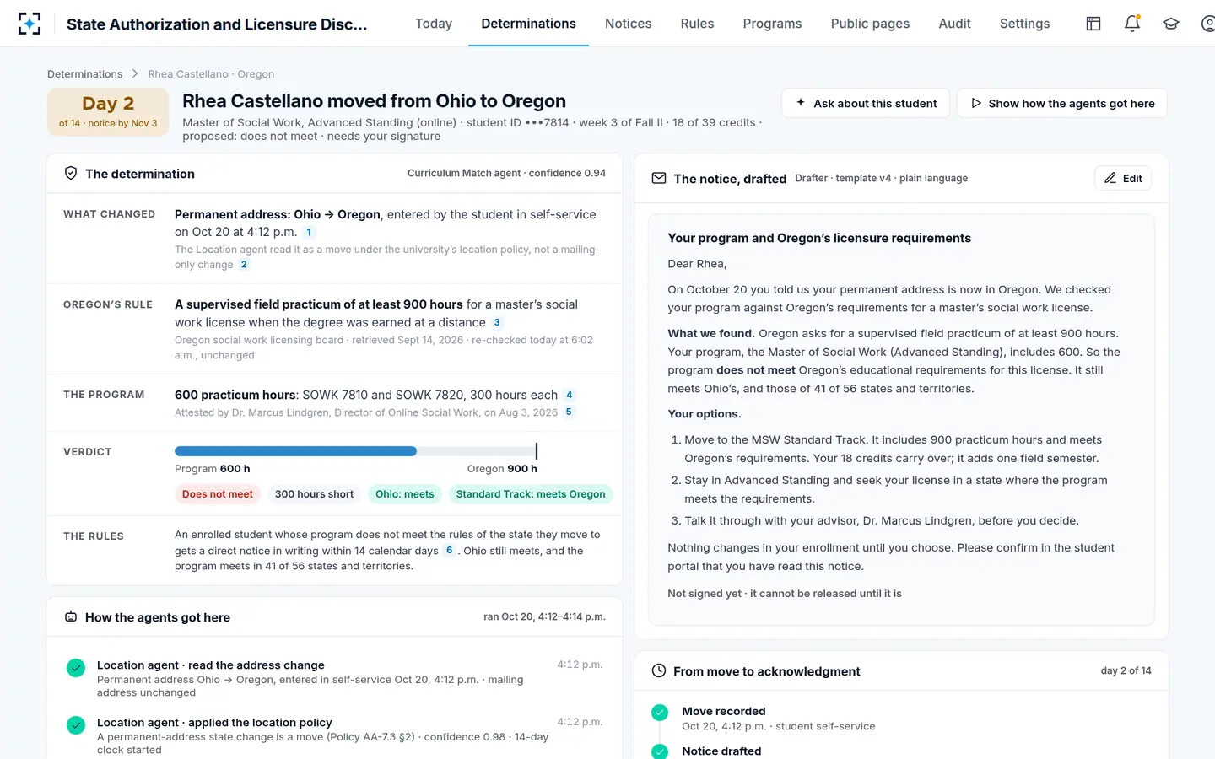Open citation reference 6 in The Rules

tap(449, 550)
